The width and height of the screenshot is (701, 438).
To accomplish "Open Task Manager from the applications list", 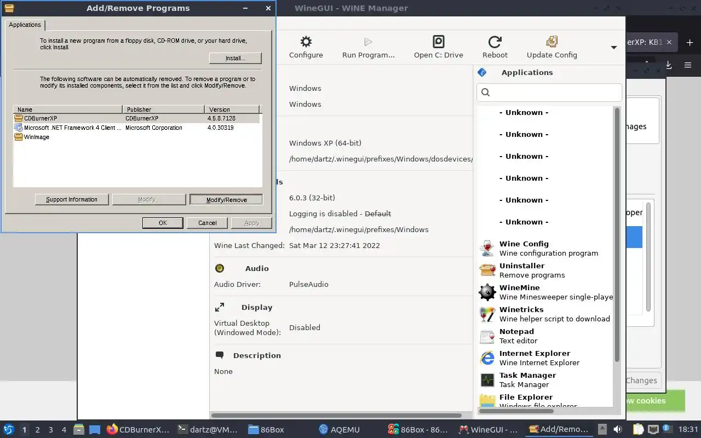I will tap(545, 379).
